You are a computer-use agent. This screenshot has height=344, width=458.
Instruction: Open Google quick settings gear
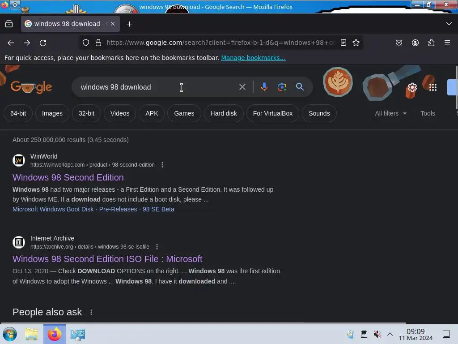[412, 87]
